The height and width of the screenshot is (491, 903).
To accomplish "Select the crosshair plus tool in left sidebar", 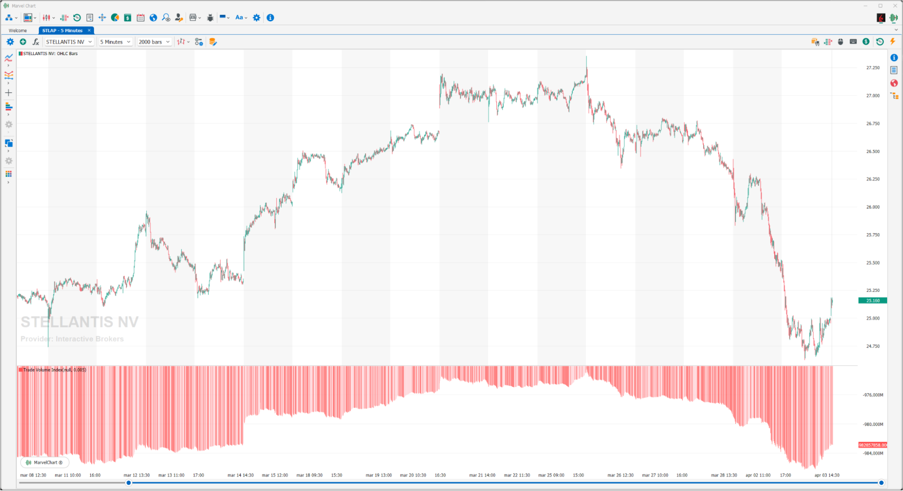I will [9, 93].
